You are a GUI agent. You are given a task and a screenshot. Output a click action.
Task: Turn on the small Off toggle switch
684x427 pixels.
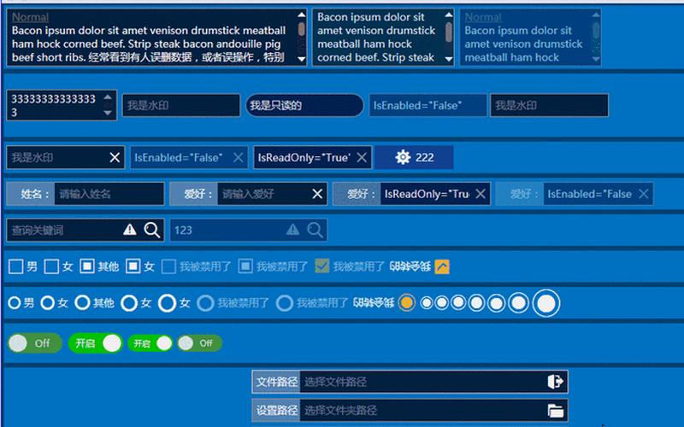(x=200, y=343)
